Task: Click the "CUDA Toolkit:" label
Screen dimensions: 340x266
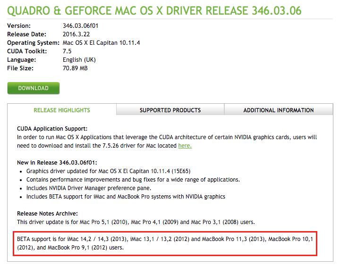Action: pyautogui.click(x=27, y=51)
